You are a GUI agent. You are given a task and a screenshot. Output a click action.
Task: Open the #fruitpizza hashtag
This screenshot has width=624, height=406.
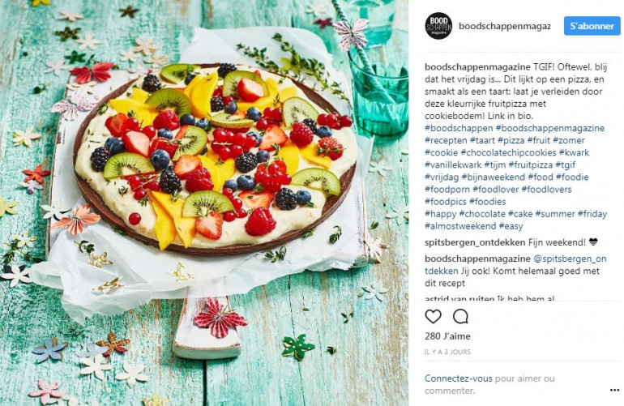pos(531,165)
